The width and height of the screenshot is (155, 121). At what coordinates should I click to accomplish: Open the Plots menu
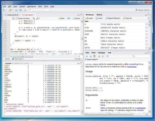pos(40,6)
